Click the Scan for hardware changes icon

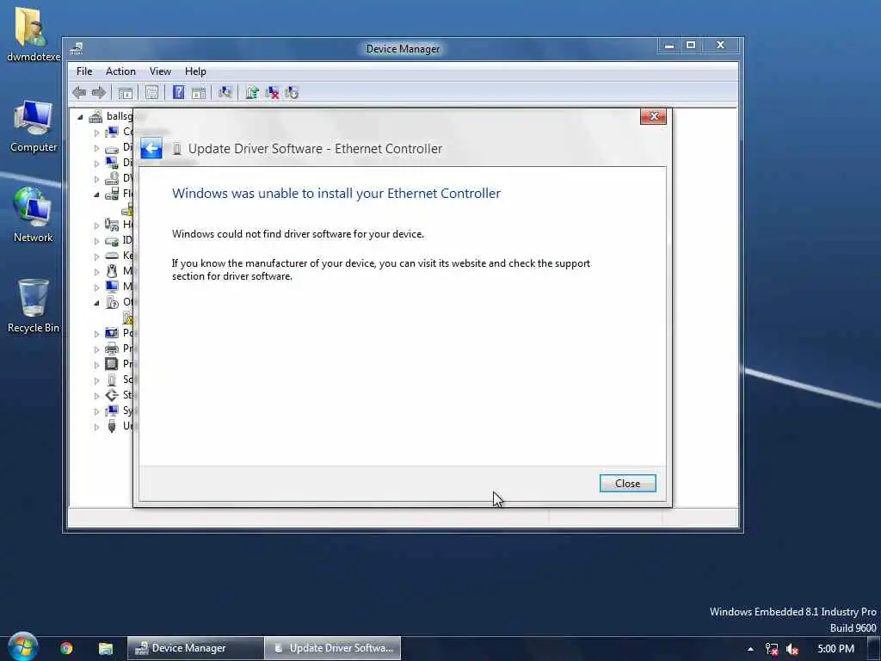click(225, 93)
